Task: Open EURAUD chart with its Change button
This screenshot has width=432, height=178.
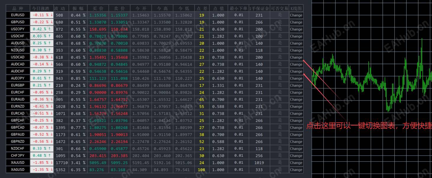Action: [296, 99]
